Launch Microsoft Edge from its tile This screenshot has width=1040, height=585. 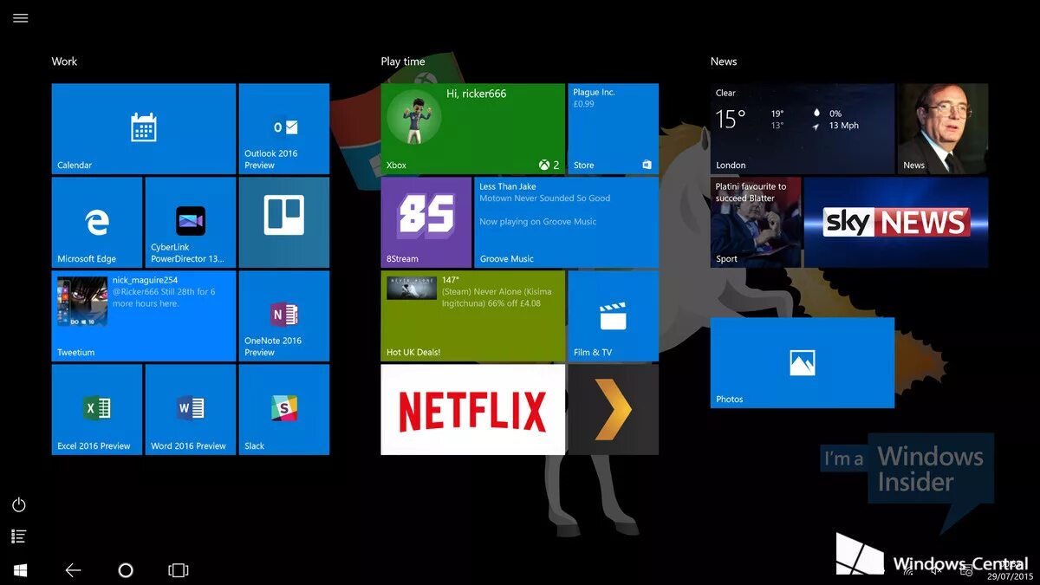point(96,222)
